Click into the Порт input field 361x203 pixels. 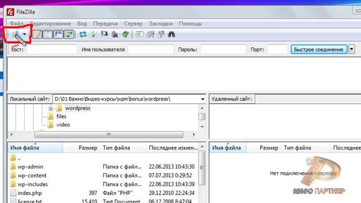click(x=278, y=50)
